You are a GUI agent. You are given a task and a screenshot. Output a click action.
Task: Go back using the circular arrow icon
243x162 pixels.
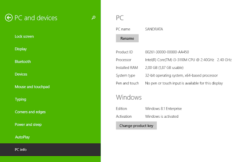point(9,18)
